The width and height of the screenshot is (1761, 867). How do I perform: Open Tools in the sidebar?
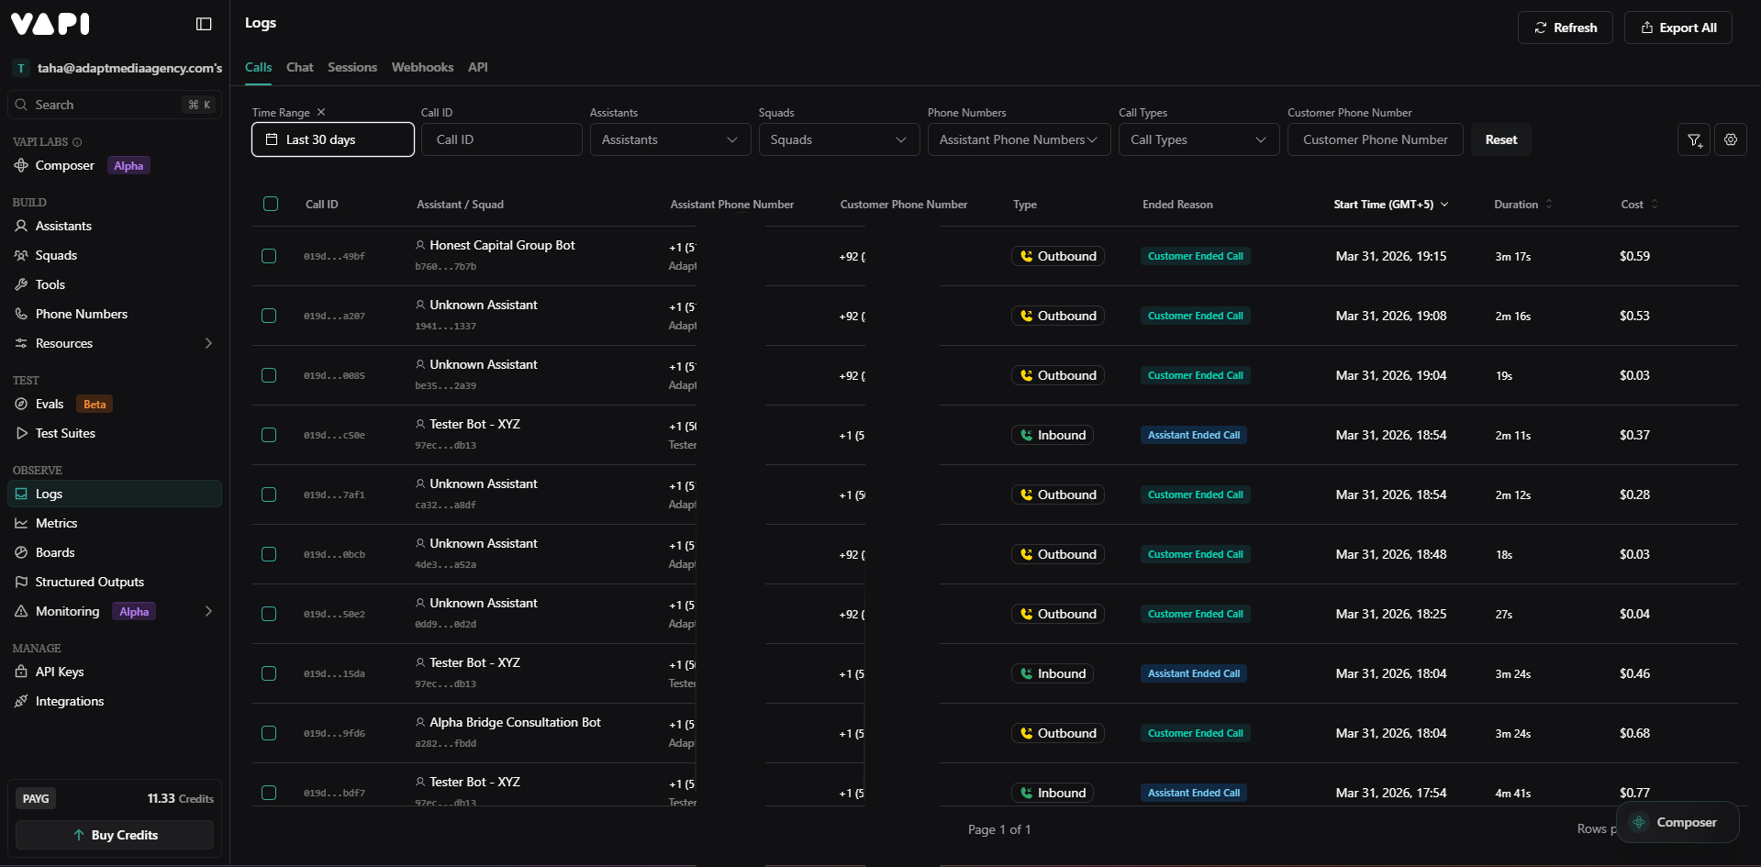50,284
